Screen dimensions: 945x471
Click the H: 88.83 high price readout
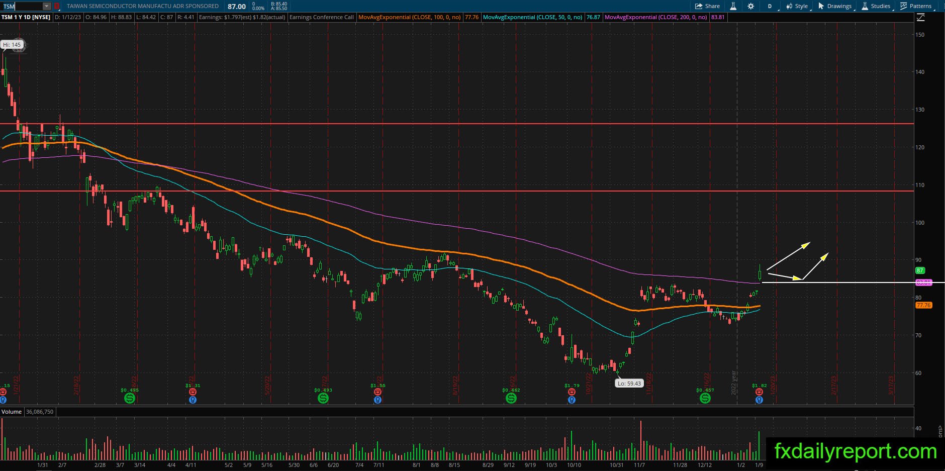121,17
